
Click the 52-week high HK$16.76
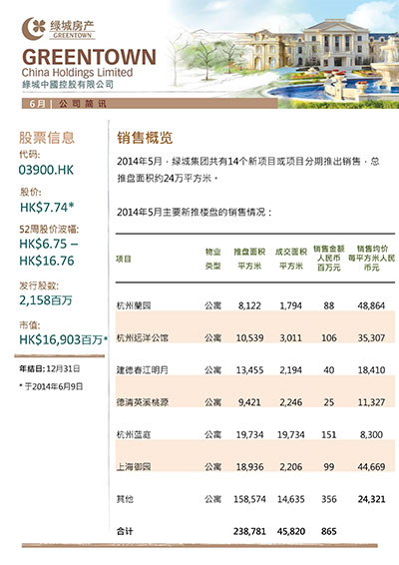point(47,261)
